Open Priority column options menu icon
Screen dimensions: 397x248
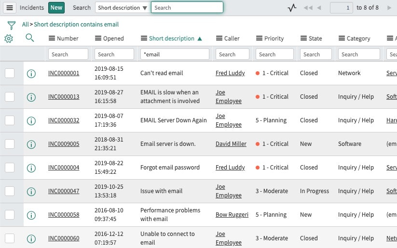pos(259,39)
